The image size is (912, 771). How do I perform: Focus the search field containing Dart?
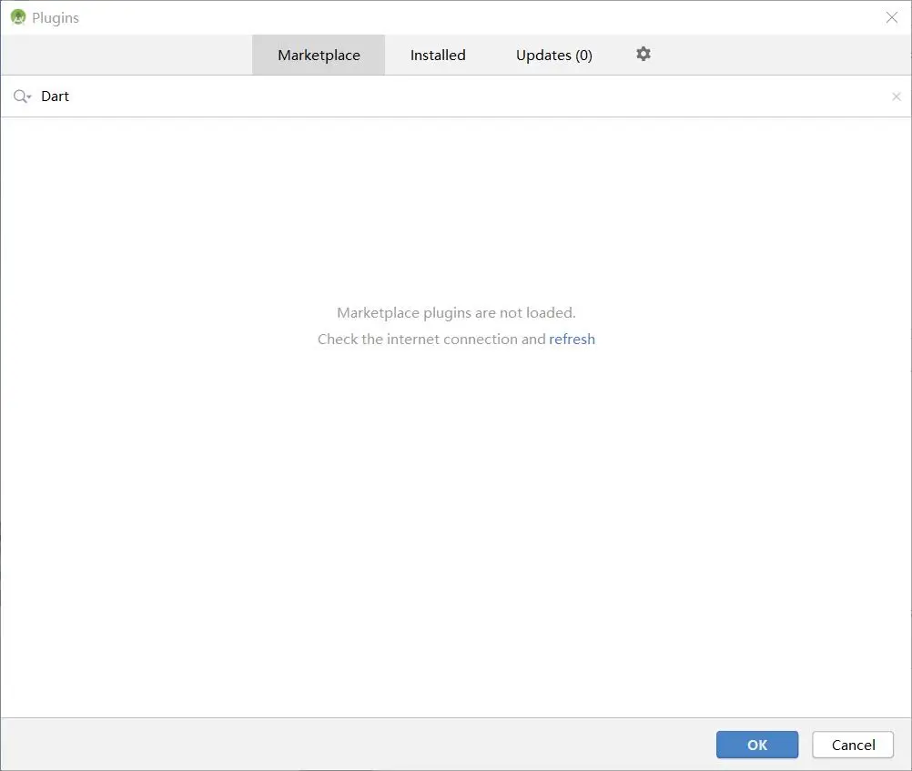click(x=456, y=96)
